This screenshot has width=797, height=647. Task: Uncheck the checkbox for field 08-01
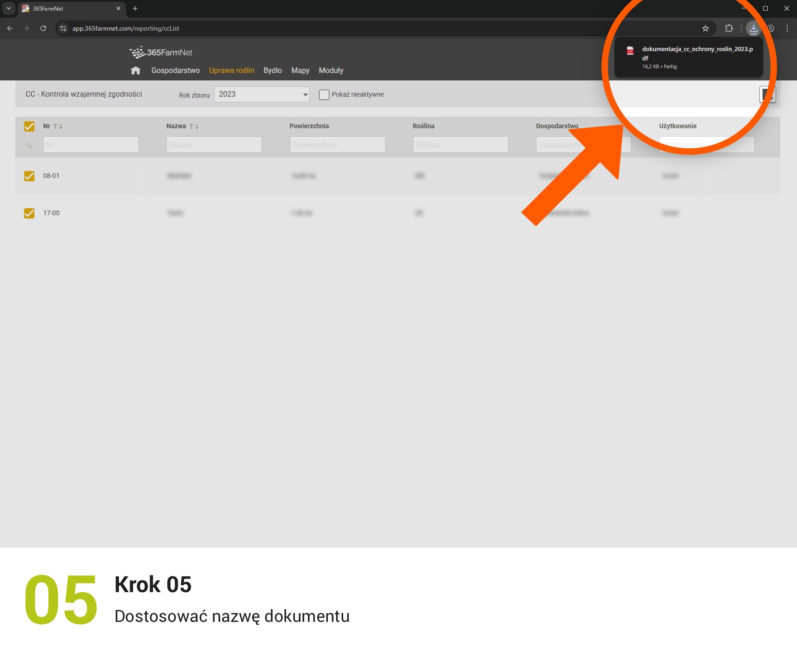pos(29,176)
